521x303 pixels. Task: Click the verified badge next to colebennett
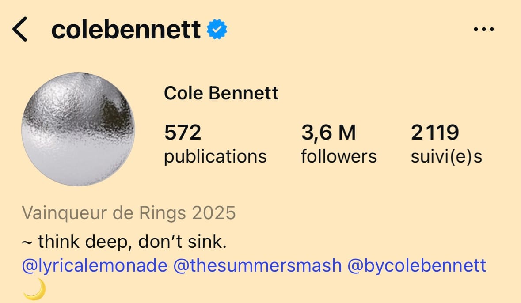click(x=217, y=28)
